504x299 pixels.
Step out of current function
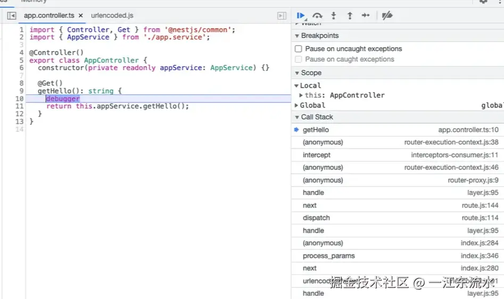click(350, 15)
